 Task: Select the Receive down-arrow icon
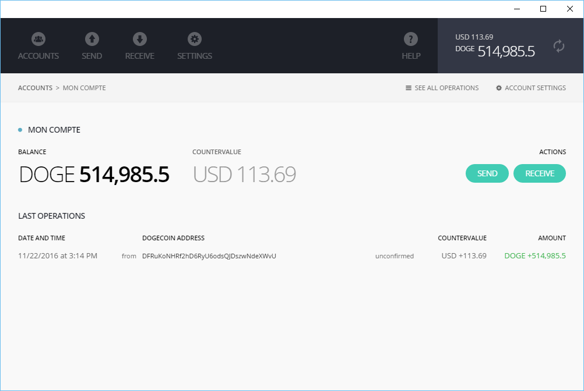(x=140, y=38)
